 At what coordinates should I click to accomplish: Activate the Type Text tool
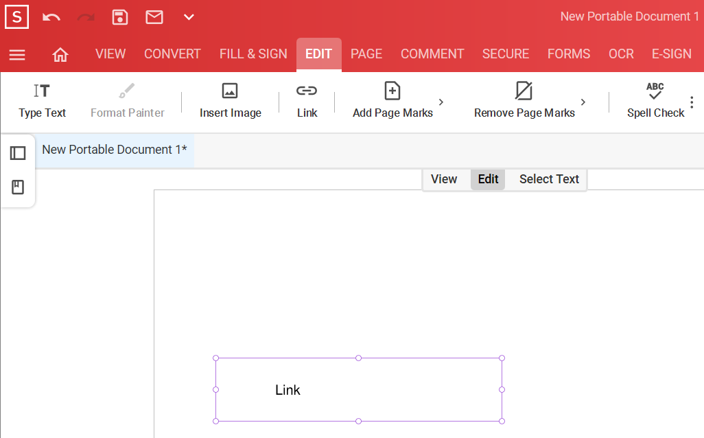pyautogui.click(x=43, y=101)
